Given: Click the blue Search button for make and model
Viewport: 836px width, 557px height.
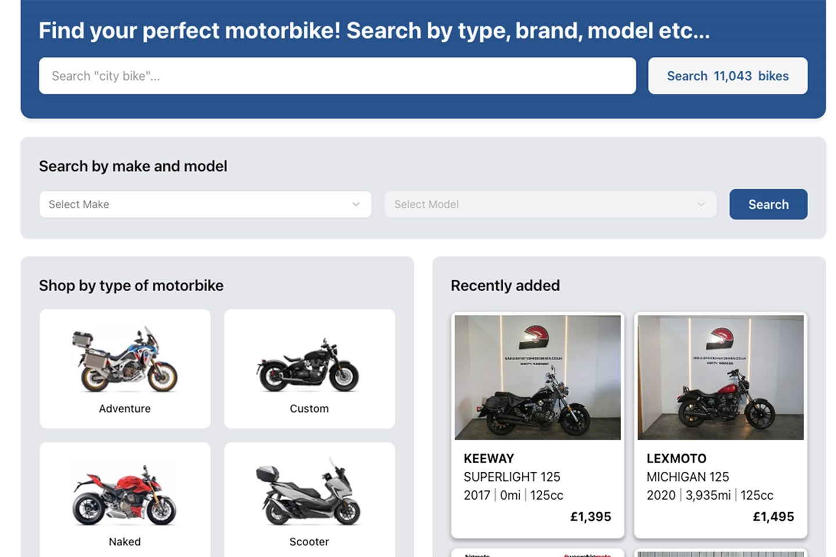Looking at the screenshot, I should click(x=767, y=204).
